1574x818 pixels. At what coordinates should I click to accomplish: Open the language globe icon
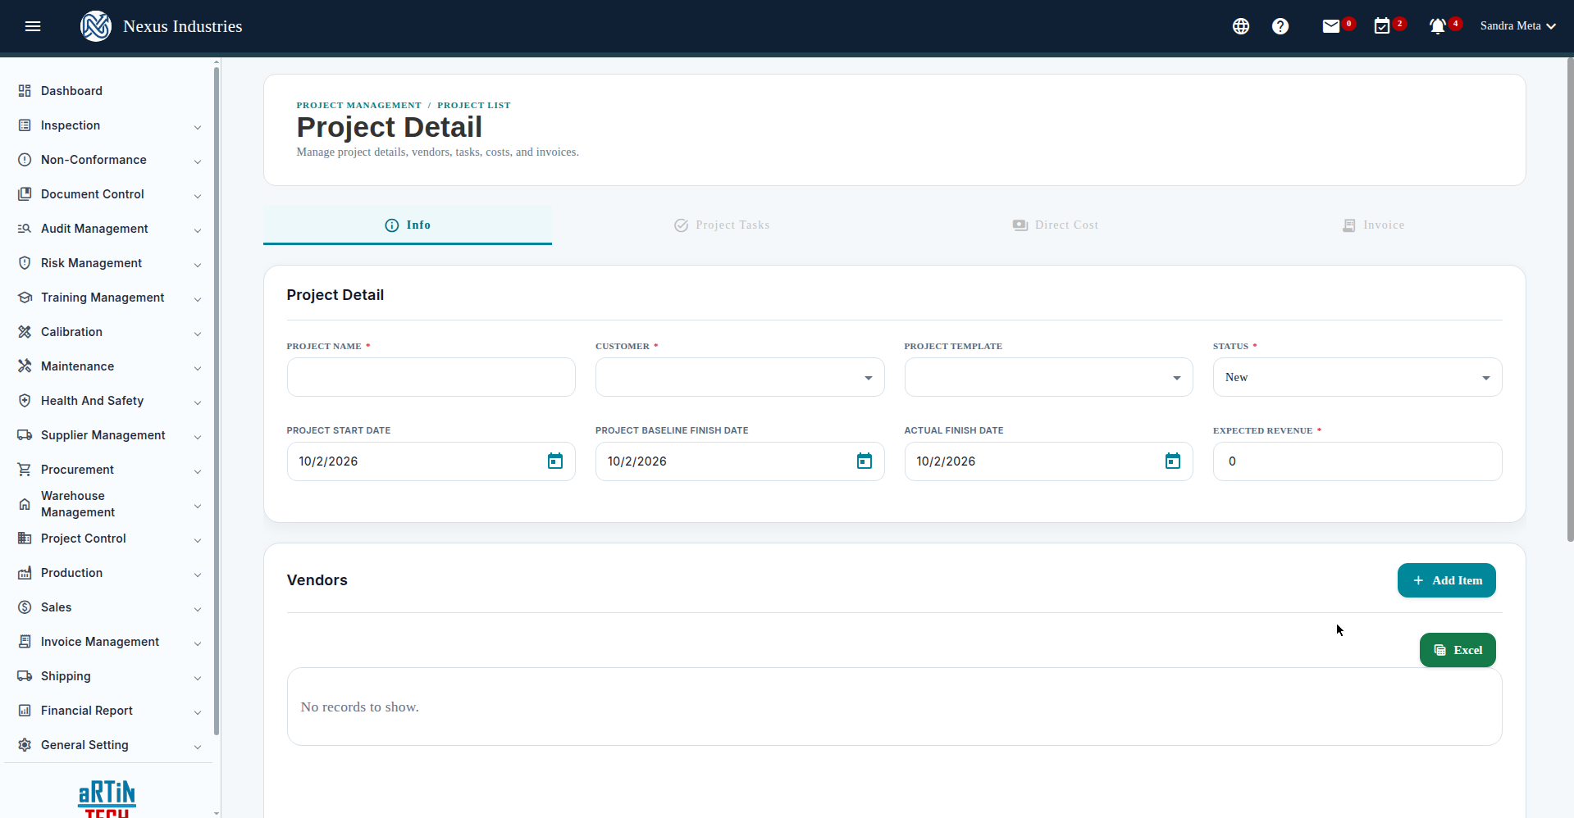pos(1241,26)
